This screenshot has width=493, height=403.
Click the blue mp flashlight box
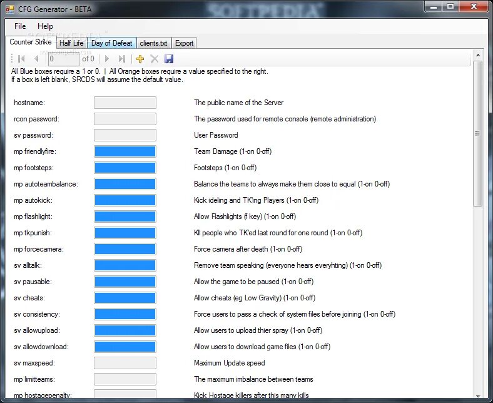click(125, 217)
